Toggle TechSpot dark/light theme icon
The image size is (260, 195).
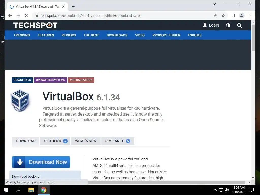coord(228,25)
